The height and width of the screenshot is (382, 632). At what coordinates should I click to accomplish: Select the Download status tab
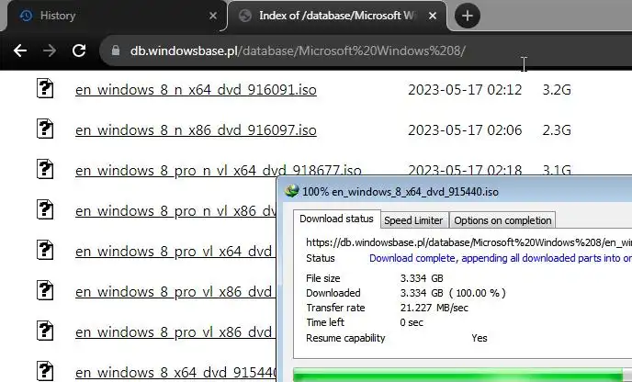pyautogui.click(x=336, y=219)
